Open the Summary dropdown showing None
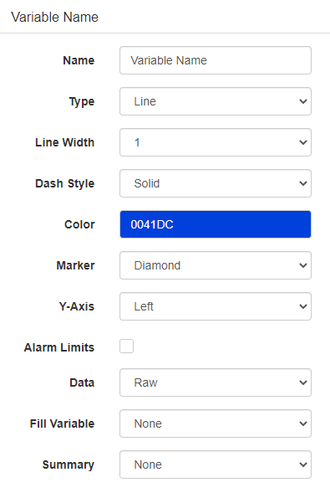330x503 pixels. tap(216, 465)
